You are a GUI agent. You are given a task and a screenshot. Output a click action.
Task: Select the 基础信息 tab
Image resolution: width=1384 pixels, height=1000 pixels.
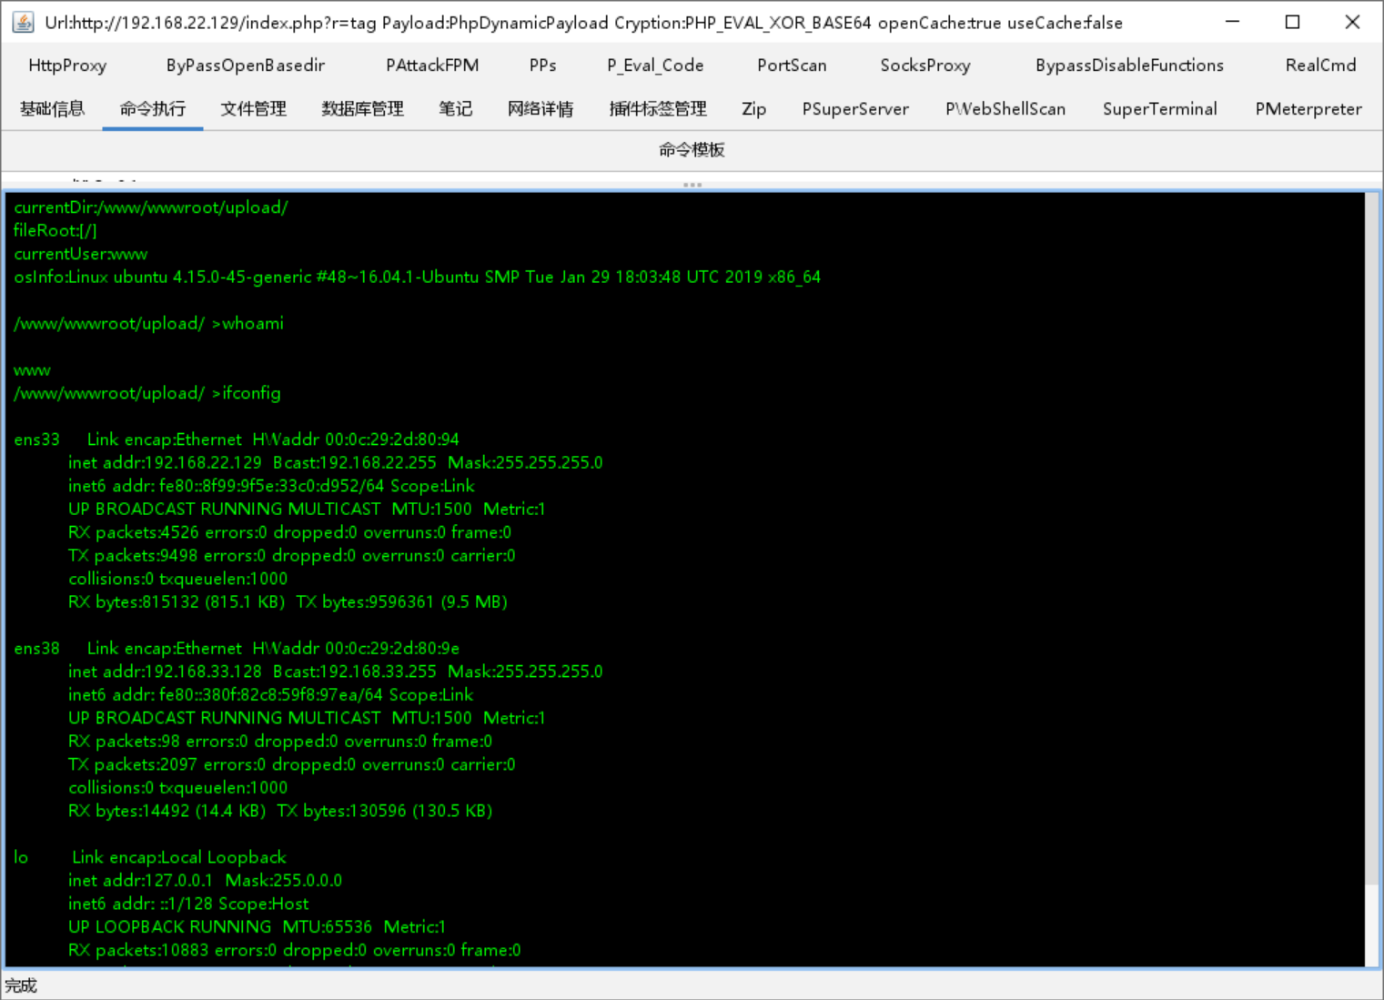click(x=53, y=109)
